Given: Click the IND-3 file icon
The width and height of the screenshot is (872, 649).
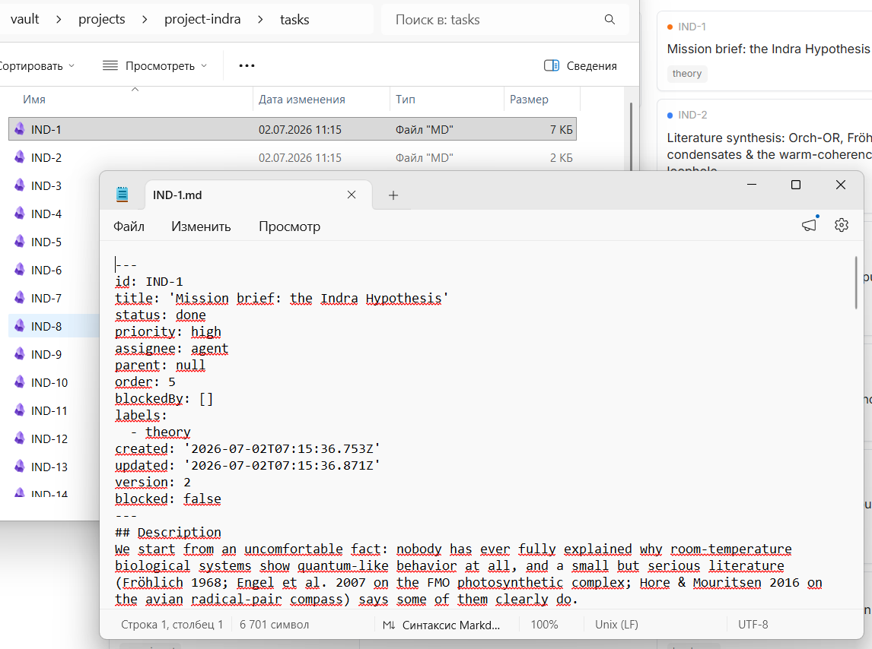Looking at the screenshot, I should point(20,185).
